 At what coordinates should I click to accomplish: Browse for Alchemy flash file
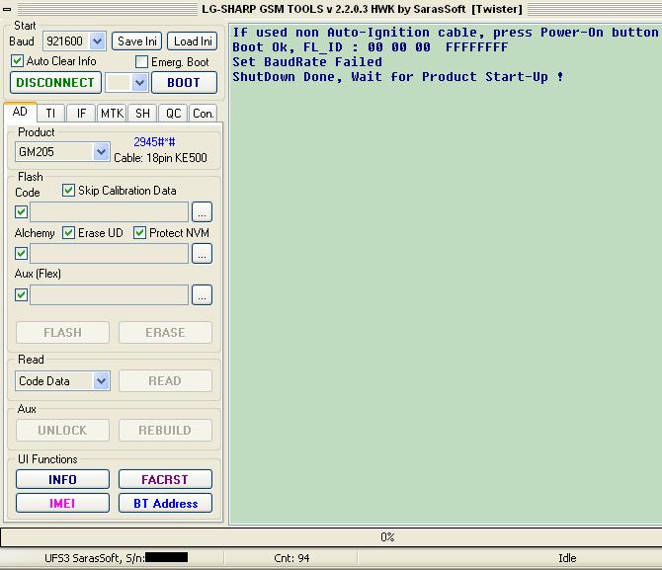pyautogui.click(x=202, y=253)
